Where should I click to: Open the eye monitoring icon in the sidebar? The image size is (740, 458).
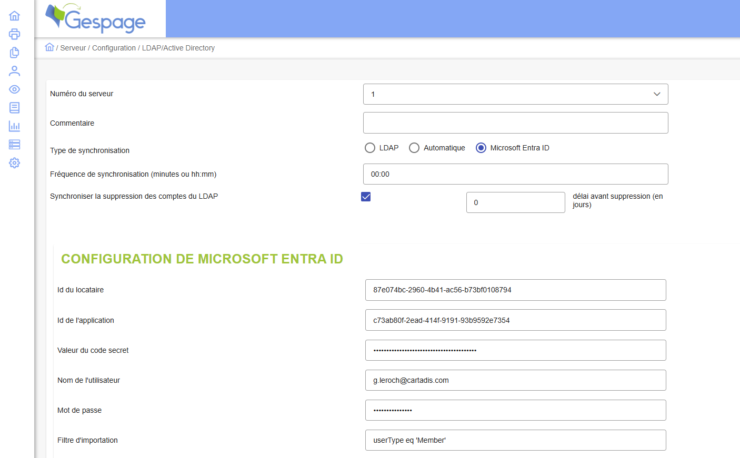15,89
